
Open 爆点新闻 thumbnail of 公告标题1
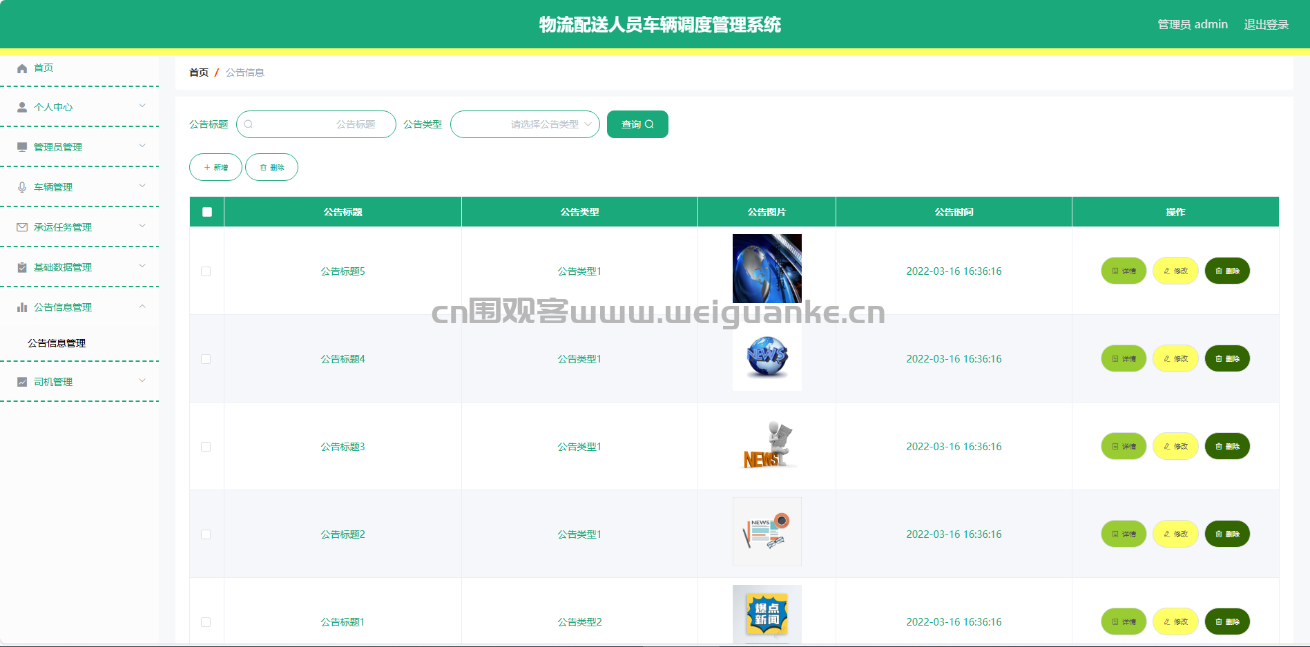click(x=767, y=615)
